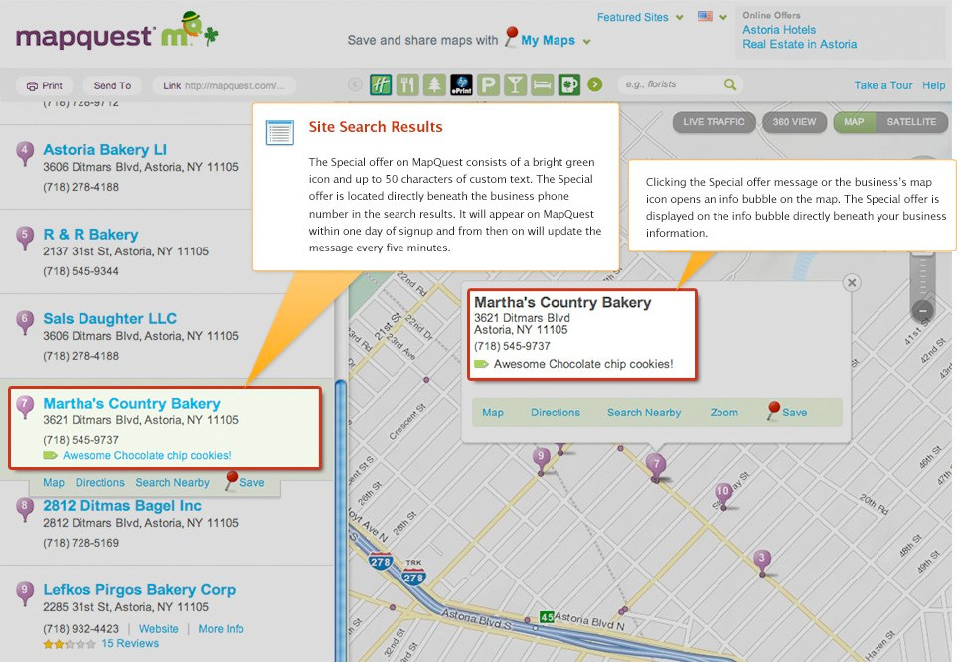Switch to MAP view

click(854, 122)
